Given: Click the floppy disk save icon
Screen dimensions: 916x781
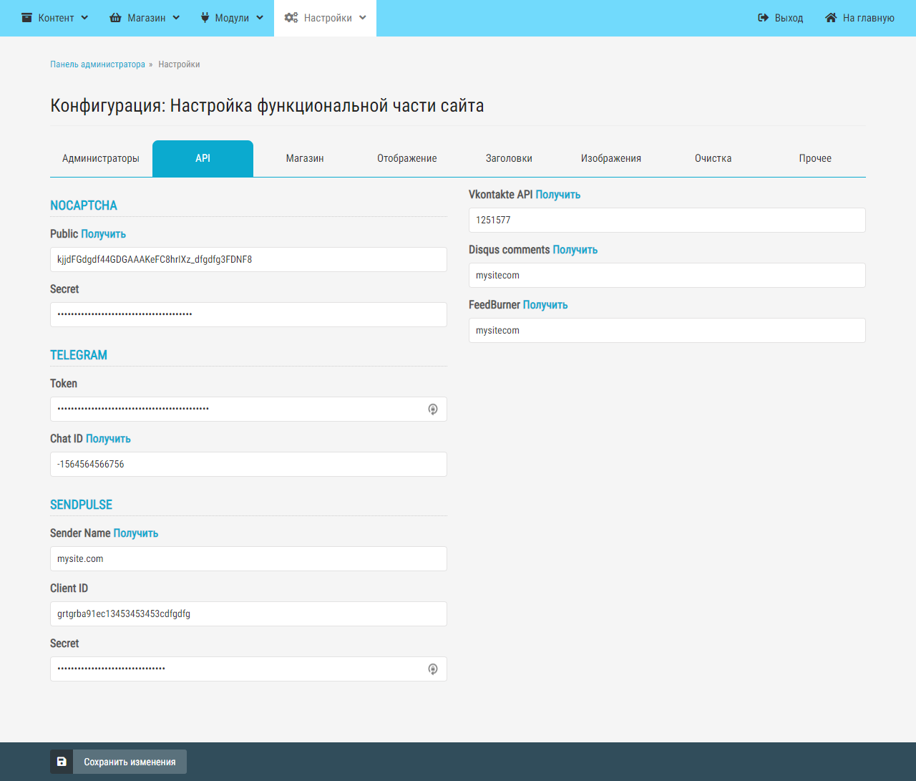Looking at the screenshot, I should 62,762.
